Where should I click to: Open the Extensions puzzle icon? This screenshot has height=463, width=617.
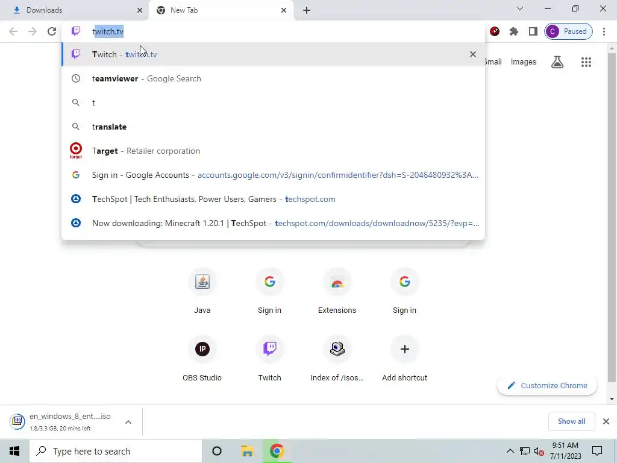514,31
